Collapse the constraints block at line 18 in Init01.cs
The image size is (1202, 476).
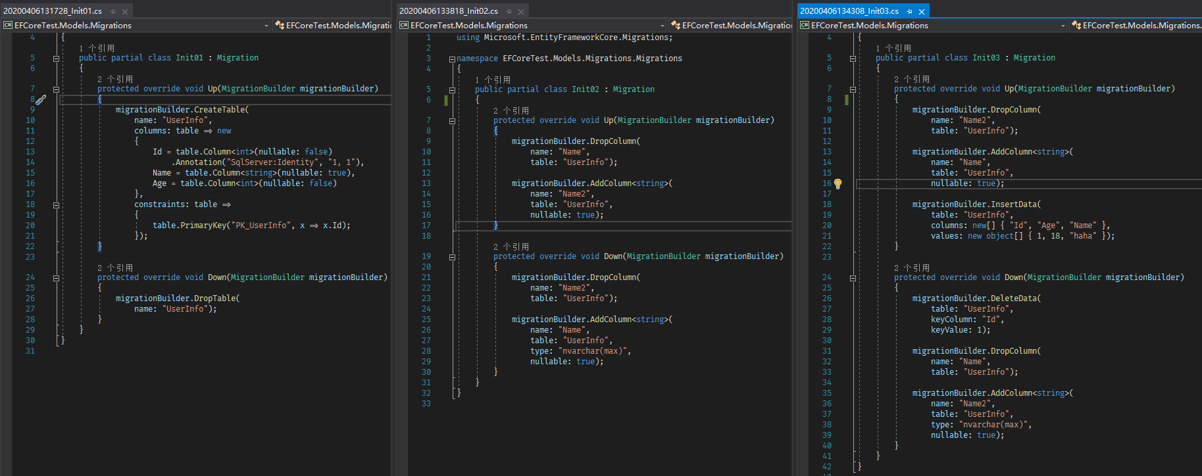click(x=56, y=205)
